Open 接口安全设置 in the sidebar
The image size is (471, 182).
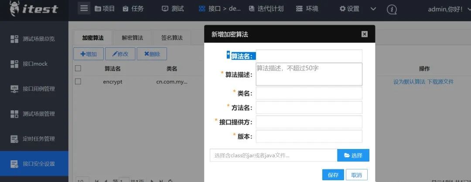coord(34,164)
